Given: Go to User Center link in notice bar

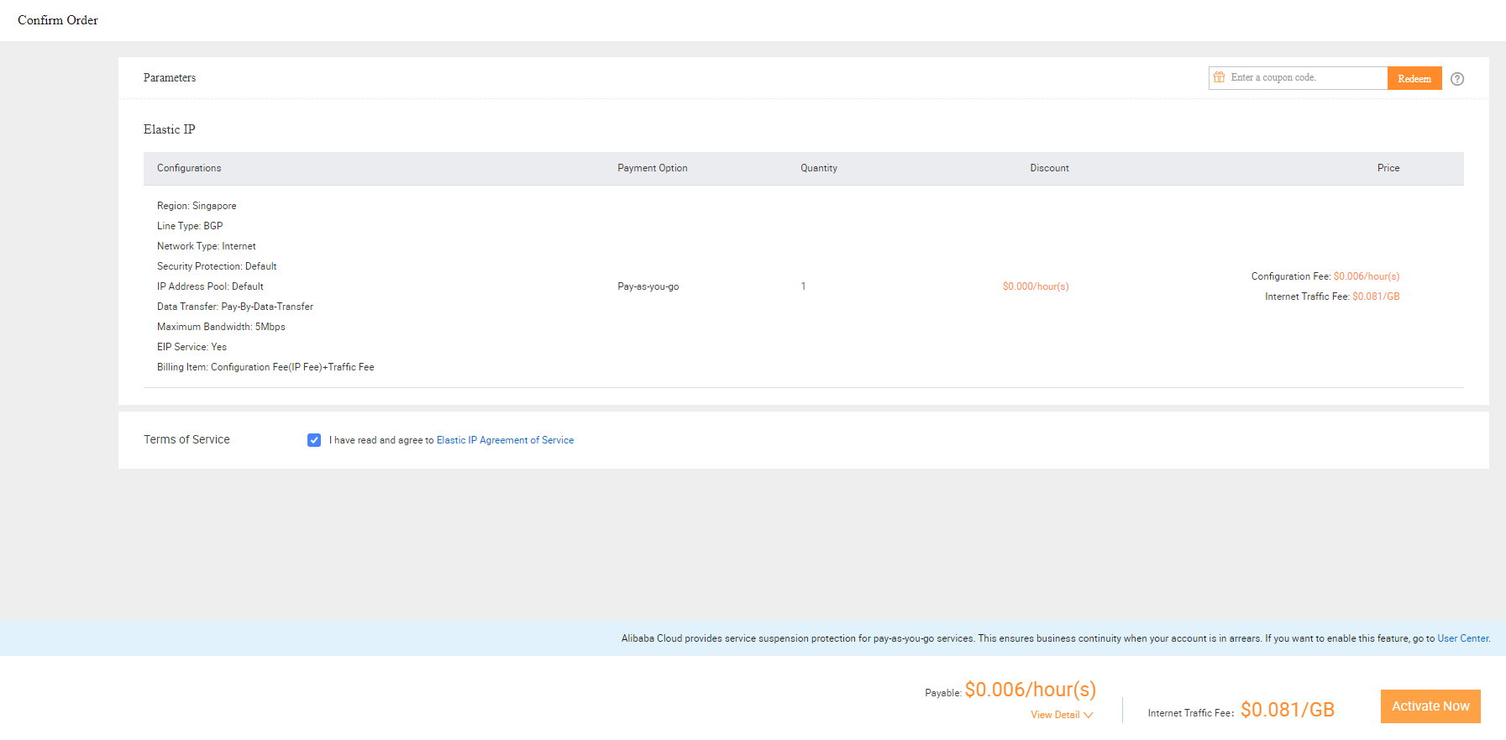Looking at the screenshot, I should click(x=1462, y=638).
